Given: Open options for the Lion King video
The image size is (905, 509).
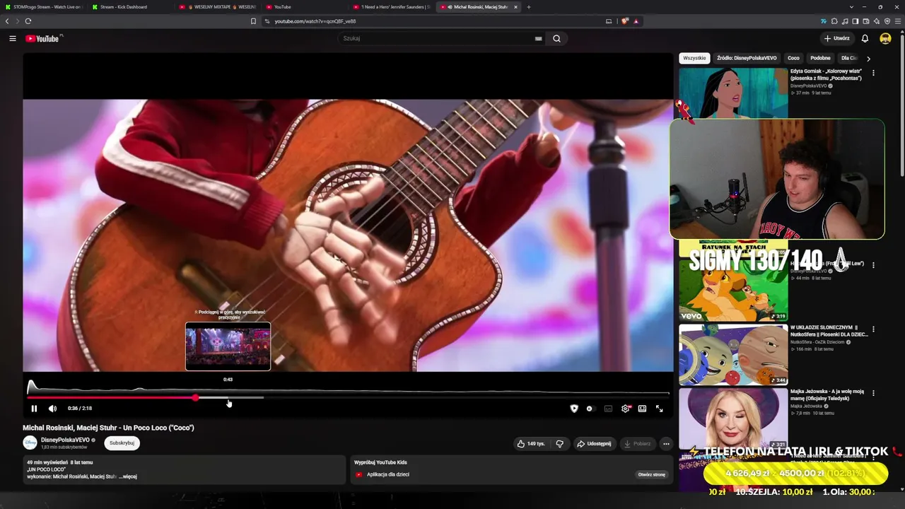Looking at the screenshot, I should (873, 264).
